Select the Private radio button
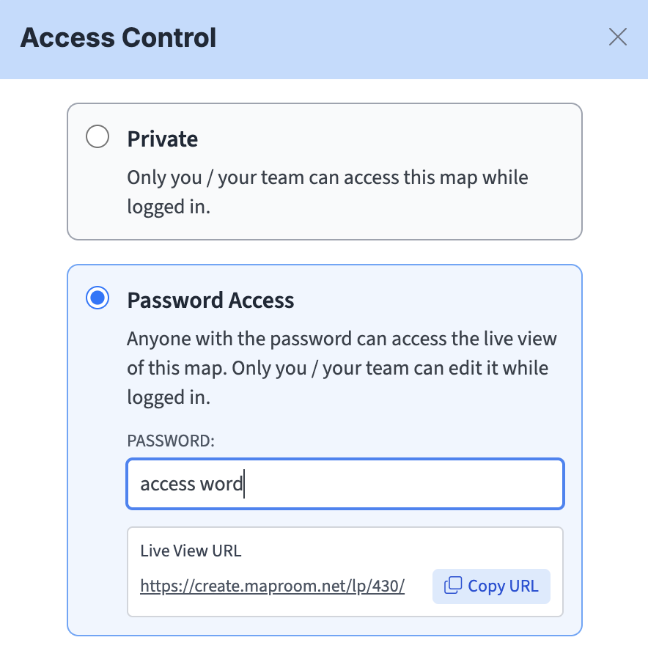 click(x=97, y=137)
